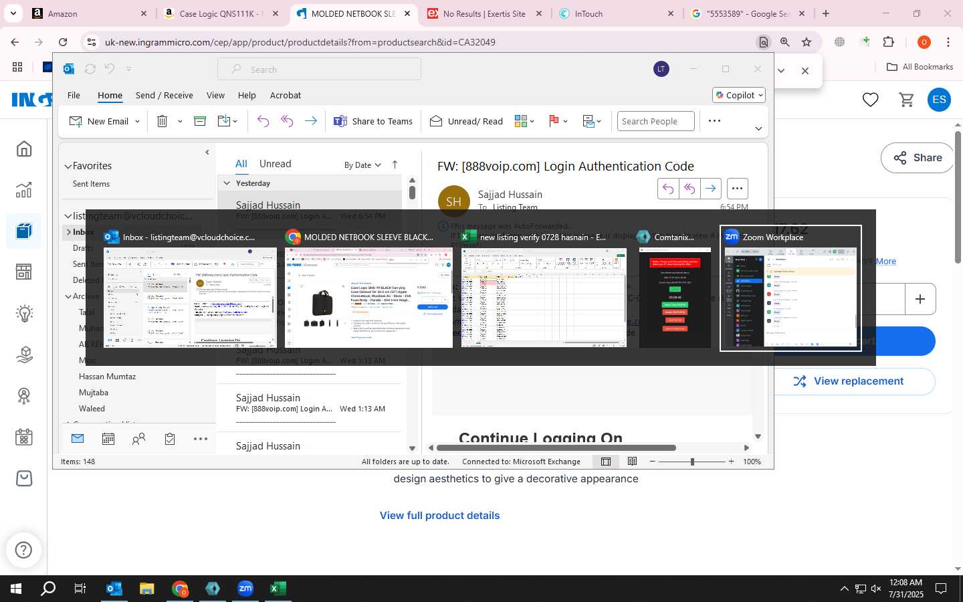Open the Tasks clipboard icon in Outlook navigation bar
Screen dimensions: 963x602
[170, 439]
